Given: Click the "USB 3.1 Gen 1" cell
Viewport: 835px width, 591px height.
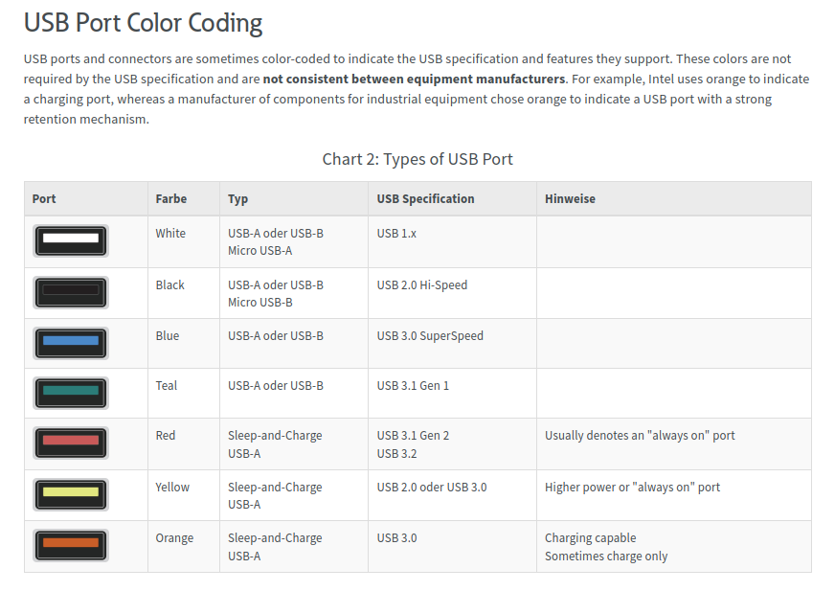Looking at the screenshot, I should click(x=413, y=386).
